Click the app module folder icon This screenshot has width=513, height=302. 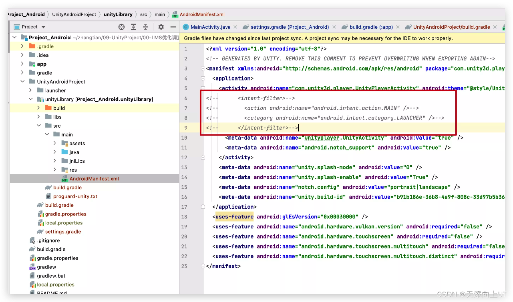coord(32,64)
